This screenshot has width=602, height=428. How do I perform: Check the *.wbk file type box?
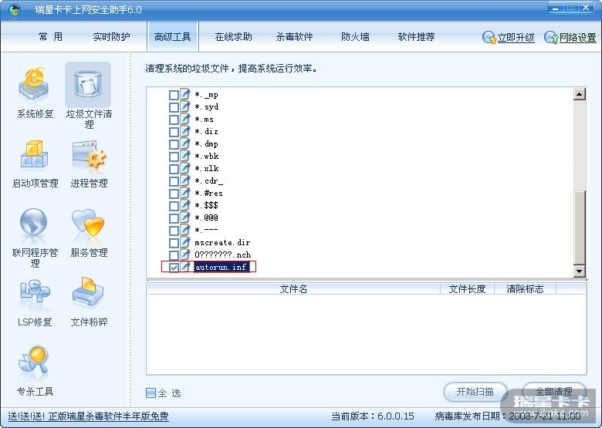(x=174, y=157)
